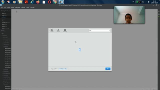Viewport: 160px width, 90px height.
Task: Open the Help menu
Action: pos(28,7)
